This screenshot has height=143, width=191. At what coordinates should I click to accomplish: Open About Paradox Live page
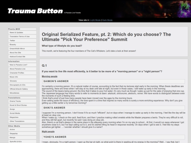pos(22,69)
